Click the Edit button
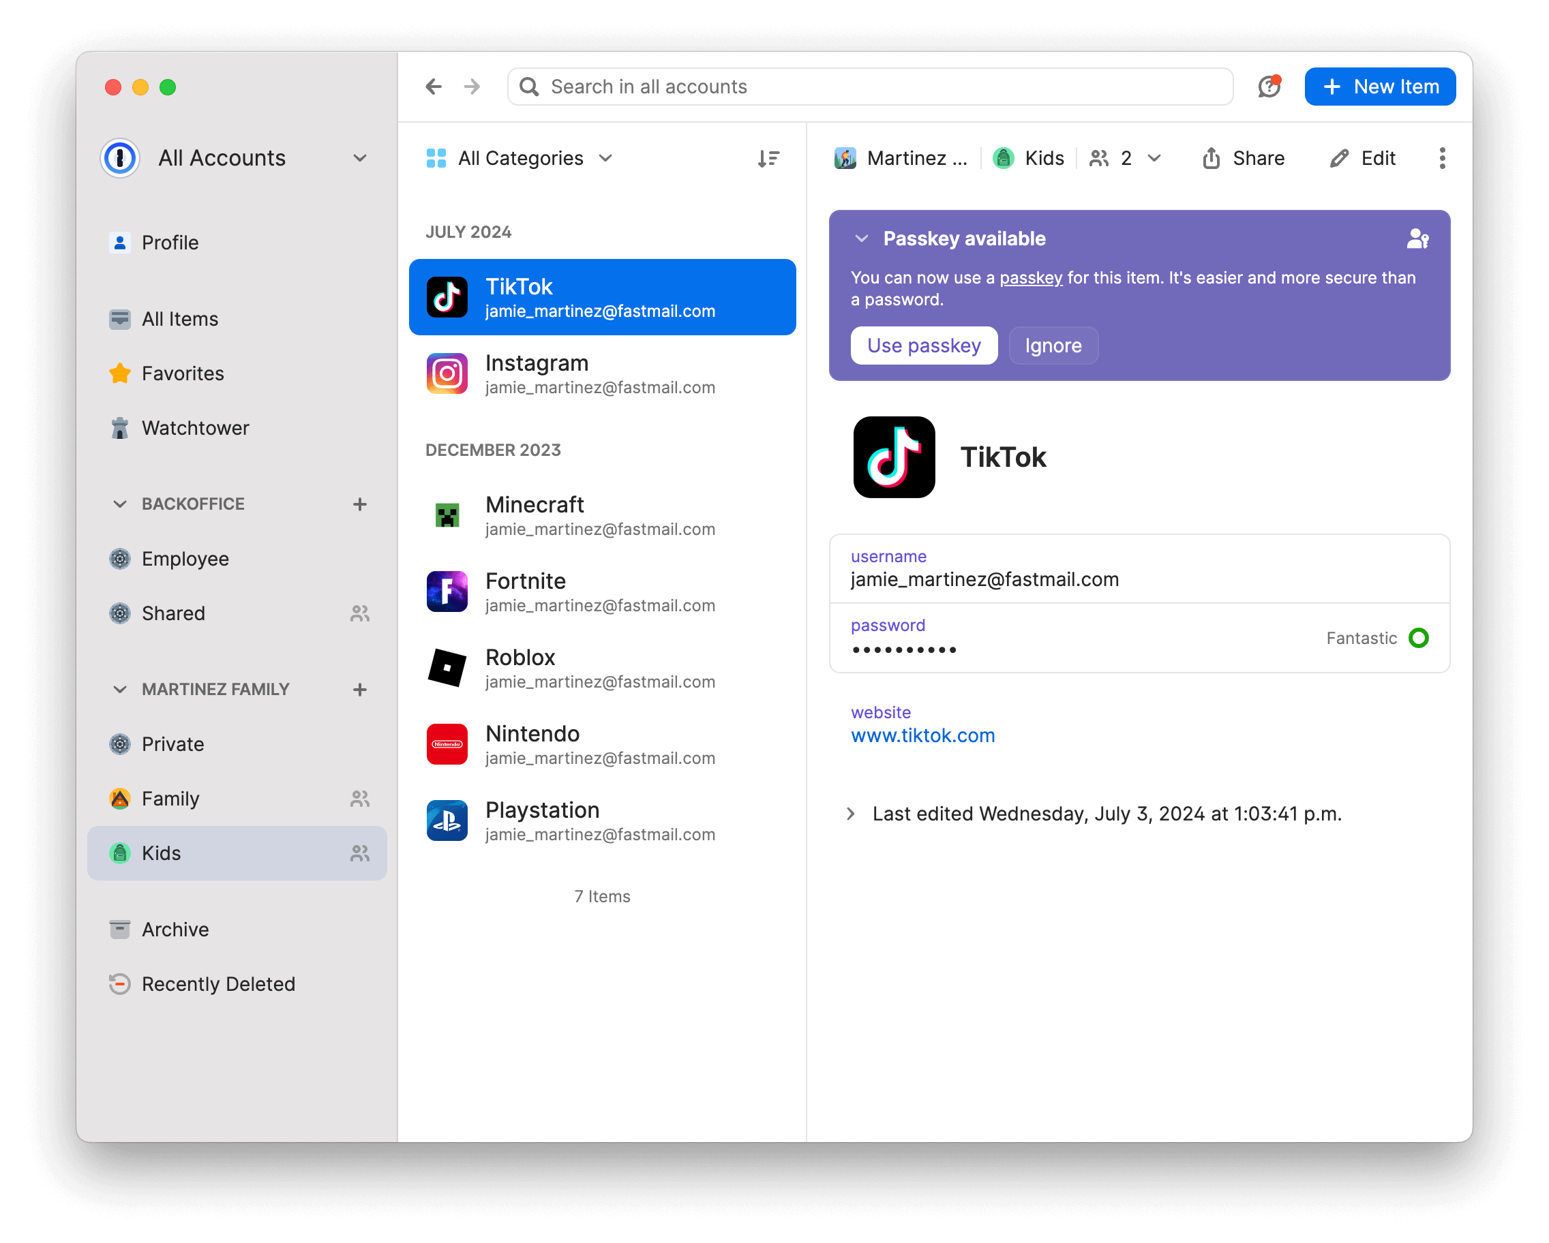Viewport: 1549px width, 1243px height. [1362, 158]
